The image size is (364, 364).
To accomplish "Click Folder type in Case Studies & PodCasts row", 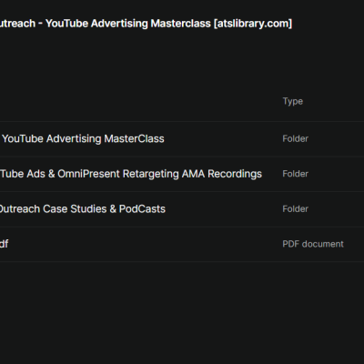I will pyautogui.click(x=295, y=209).
